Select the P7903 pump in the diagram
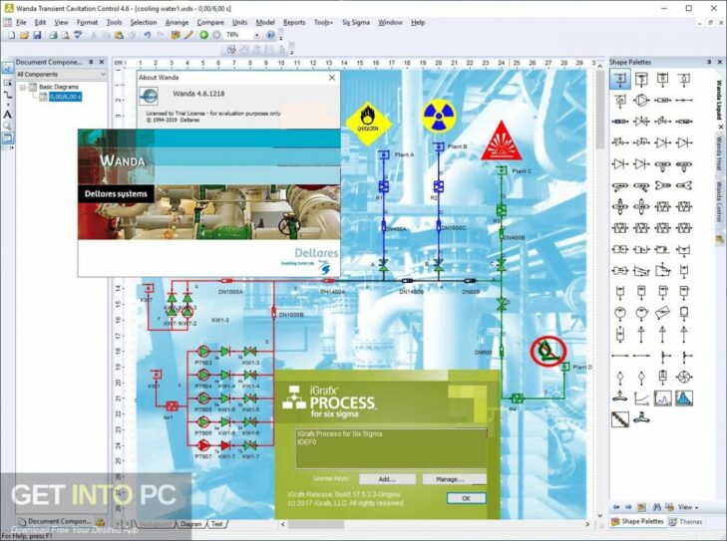 203,352
